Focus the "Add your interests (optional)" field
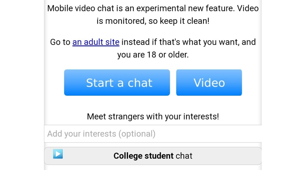The image size is (303, 170). click(153, 134)
